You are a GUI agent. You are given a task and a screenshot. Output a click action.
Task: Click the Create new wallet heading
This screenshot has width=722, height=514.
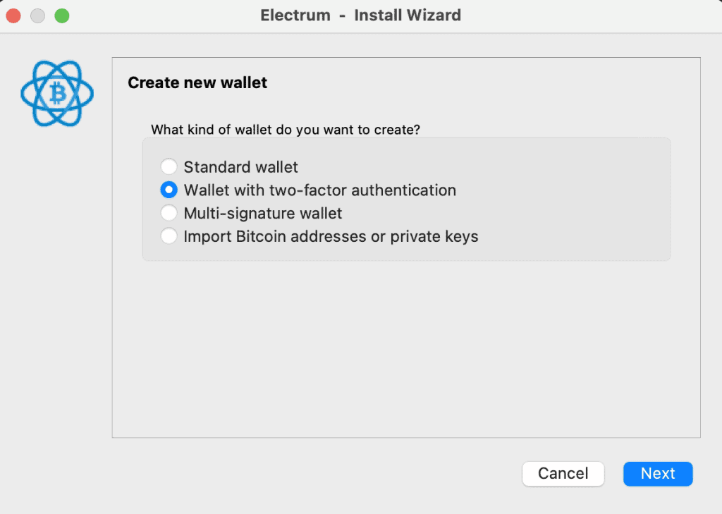(197, 82)
